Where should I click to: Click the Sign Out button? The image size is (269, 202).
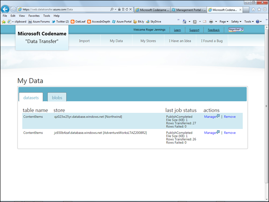236,30
